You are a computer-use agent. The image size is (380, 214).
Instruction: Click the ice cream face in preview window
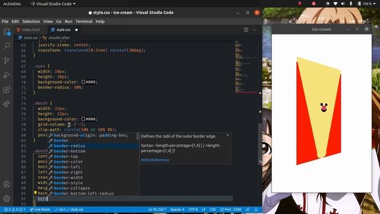coord(324,107)
